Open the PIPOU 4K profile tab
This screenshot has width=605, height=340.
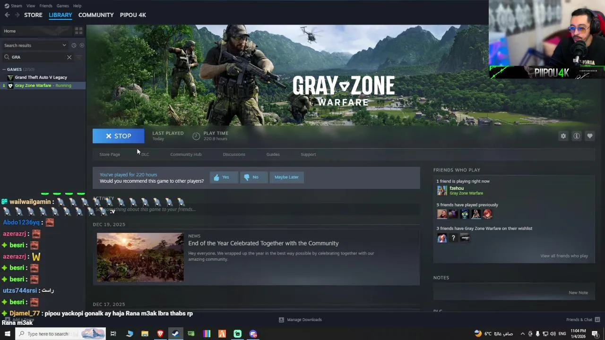click(x=133, y=15)
